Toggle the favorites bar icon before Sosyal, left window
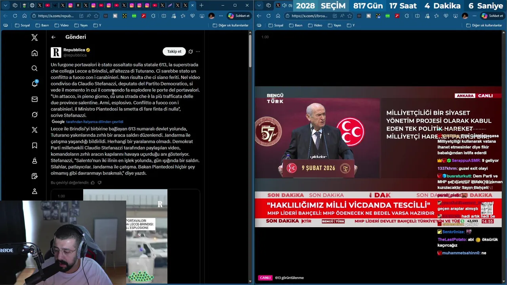Screen dimensions: 507x285 tap(6, 25)
